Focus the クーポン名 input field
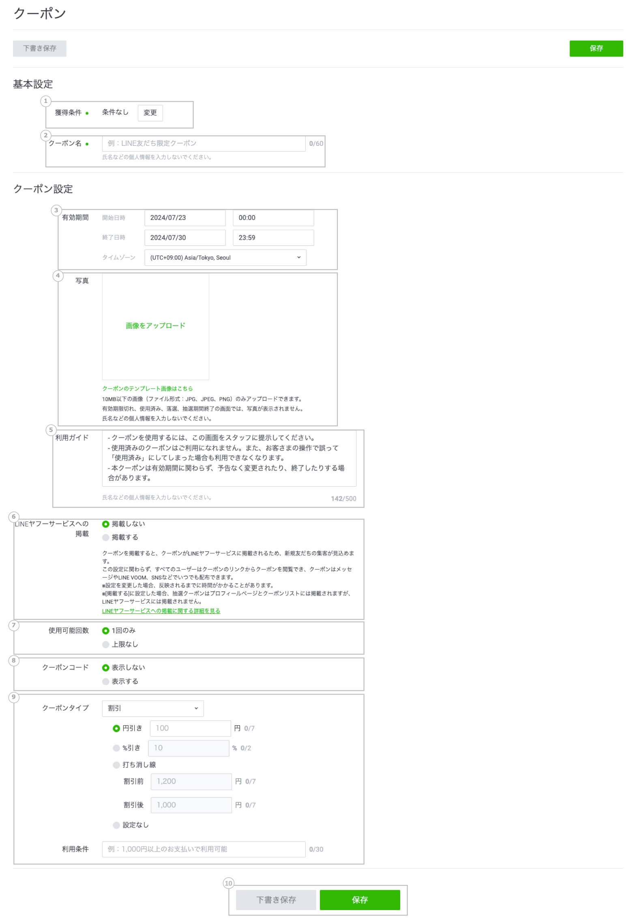626x923 pixels. (204, 143)
